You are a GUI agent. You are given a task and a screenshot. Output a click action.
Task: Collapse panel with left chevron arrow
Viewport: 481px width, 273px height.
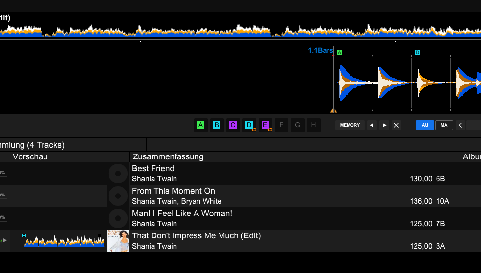[460, 125]
